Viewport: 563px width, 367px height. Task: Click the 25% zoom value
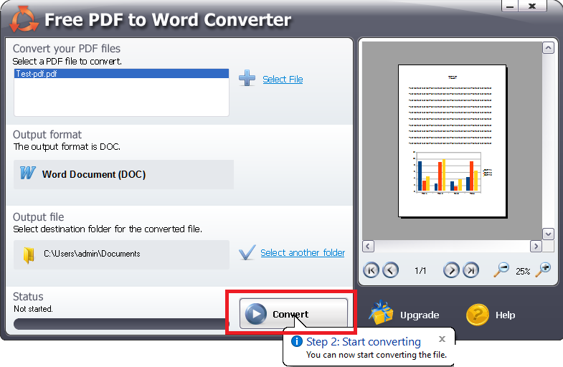click(523, 271)
